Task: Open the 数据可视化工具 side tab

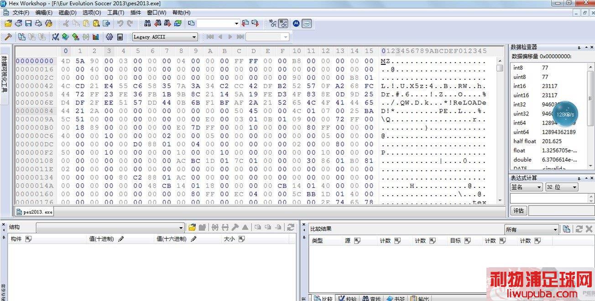Action: coord(4,74)
